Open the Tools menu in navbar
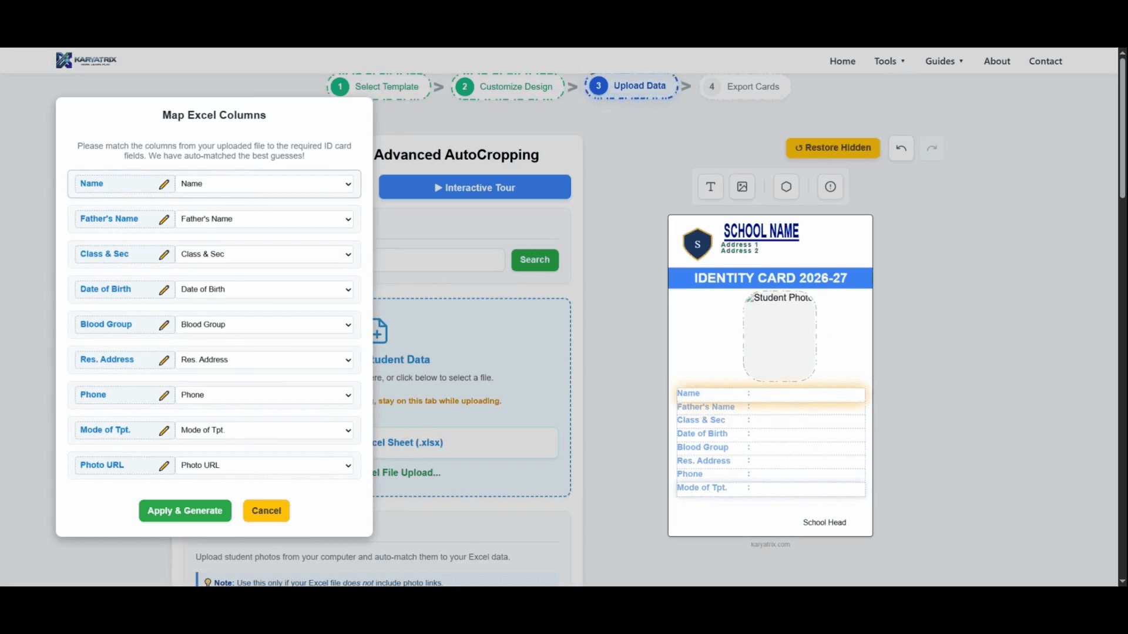 coord(889,61)
